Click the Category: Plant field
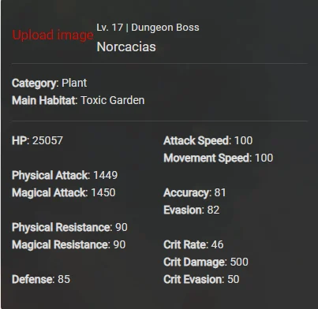 pos(49,83)
